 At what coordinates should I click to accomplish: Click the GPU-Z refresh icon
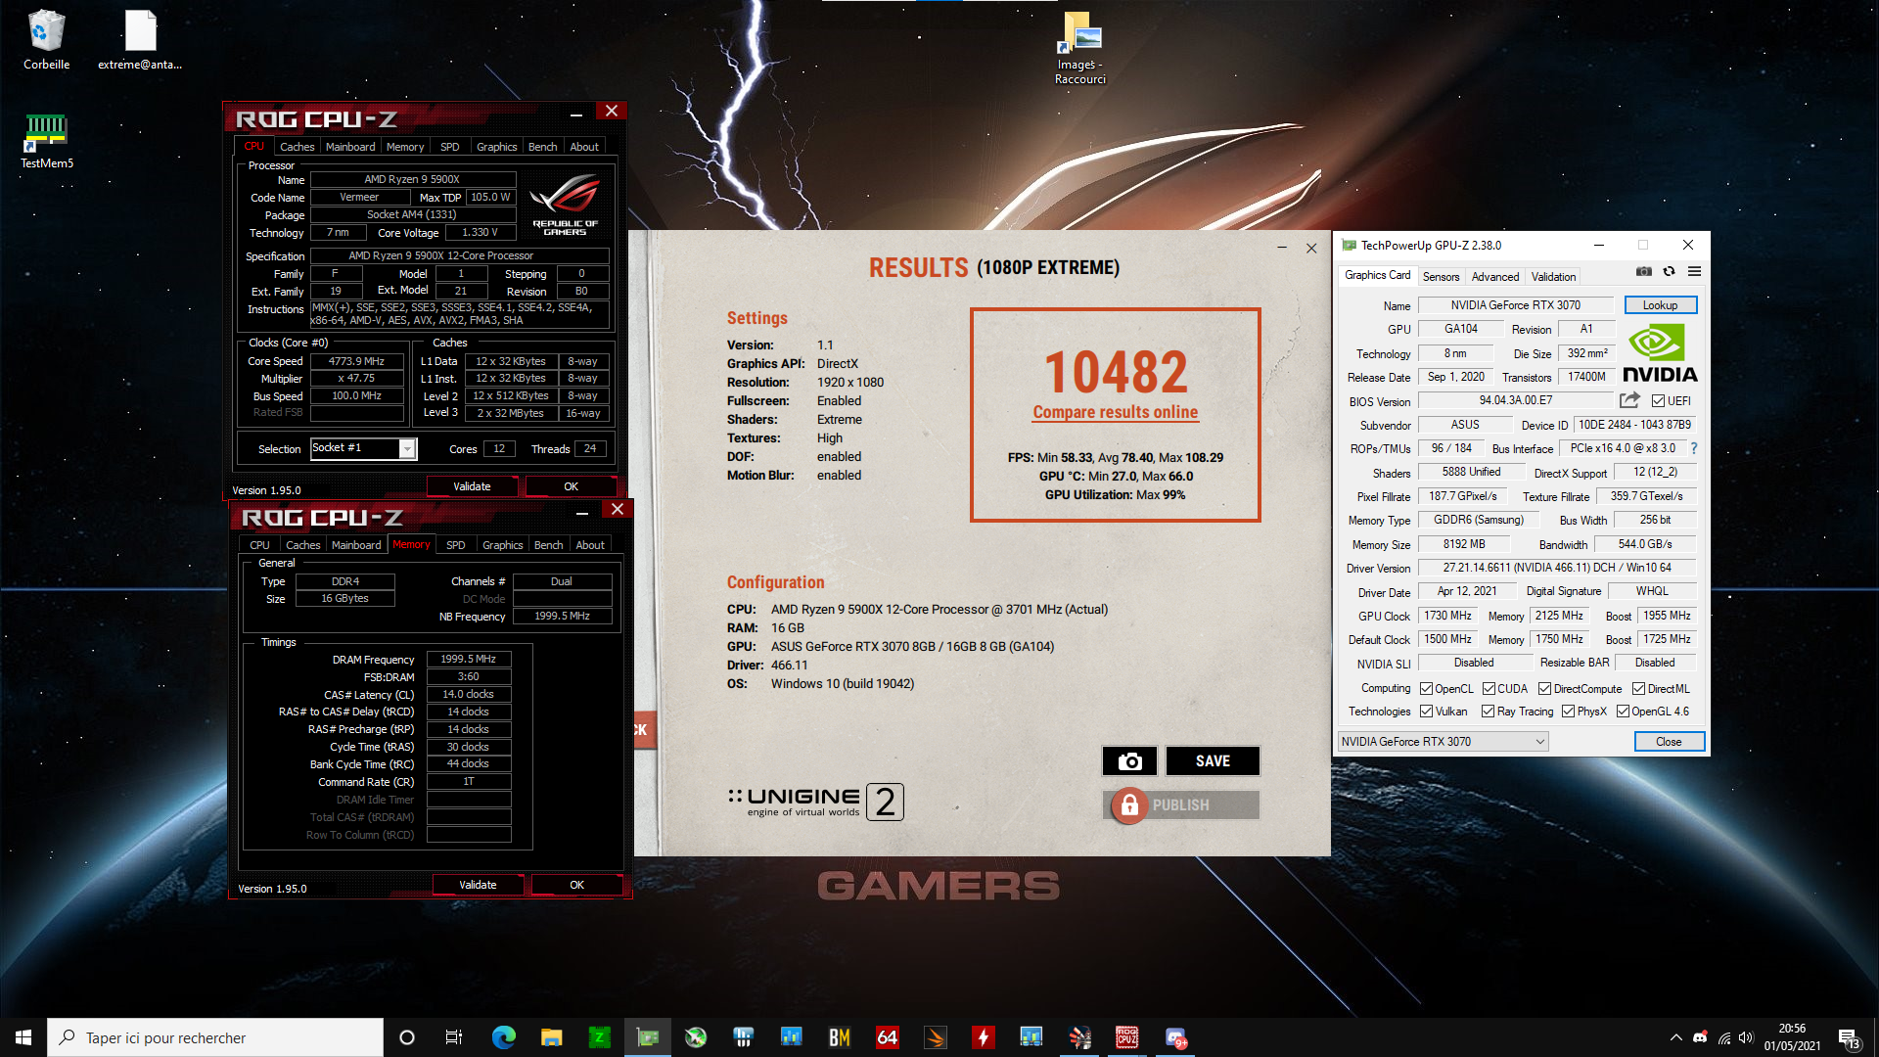pyautogui.click(x=1670, y=272)
